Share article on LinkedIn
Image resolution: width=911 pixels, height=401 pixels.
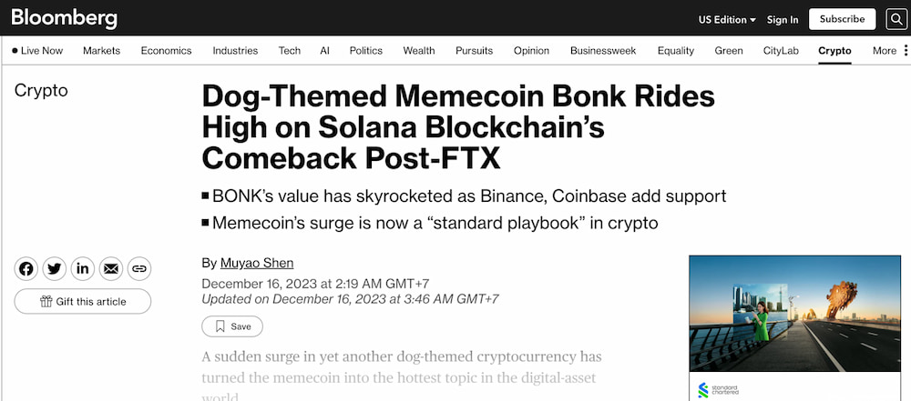tap(83, 269)
